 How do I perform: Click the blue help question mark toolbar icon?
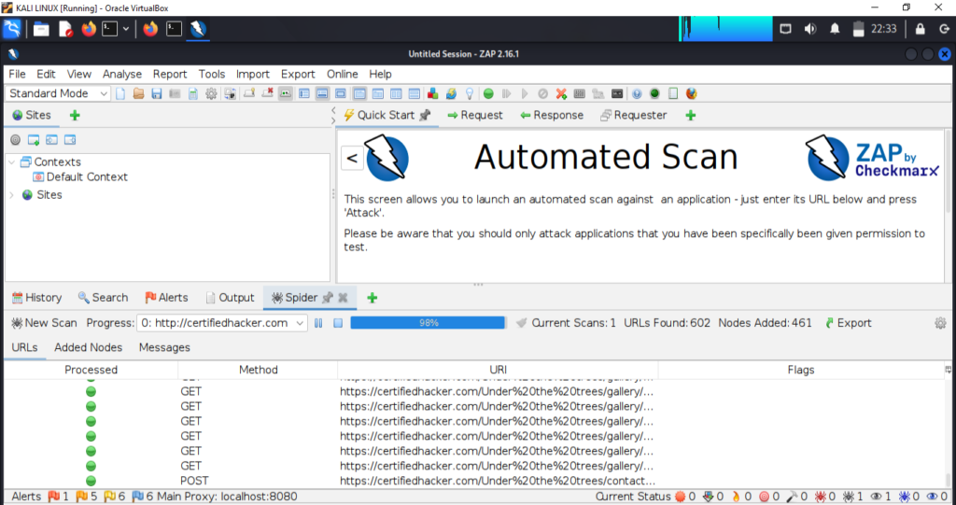[x=637, y=94]
